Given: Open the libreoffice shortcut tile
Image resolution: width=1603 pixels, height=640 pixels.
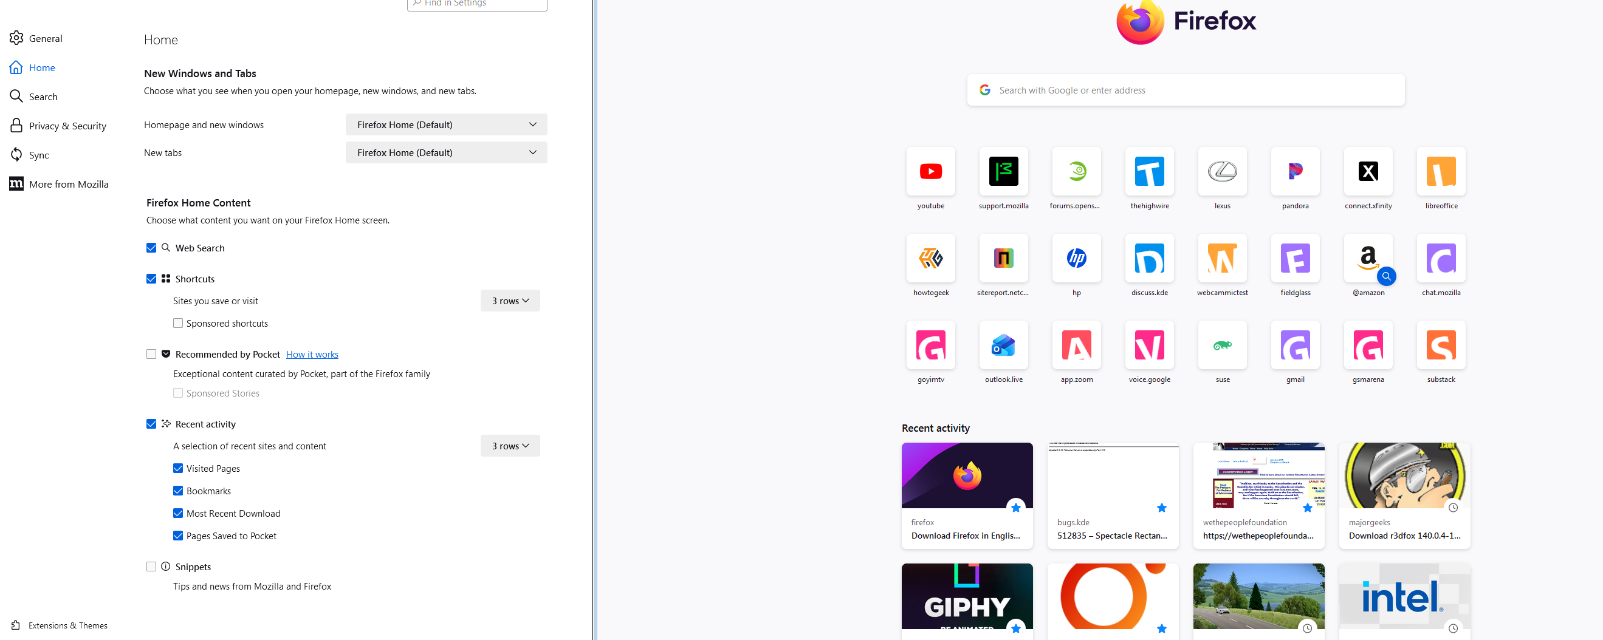Looking at the screenshot, I should tap(1441, 171).
